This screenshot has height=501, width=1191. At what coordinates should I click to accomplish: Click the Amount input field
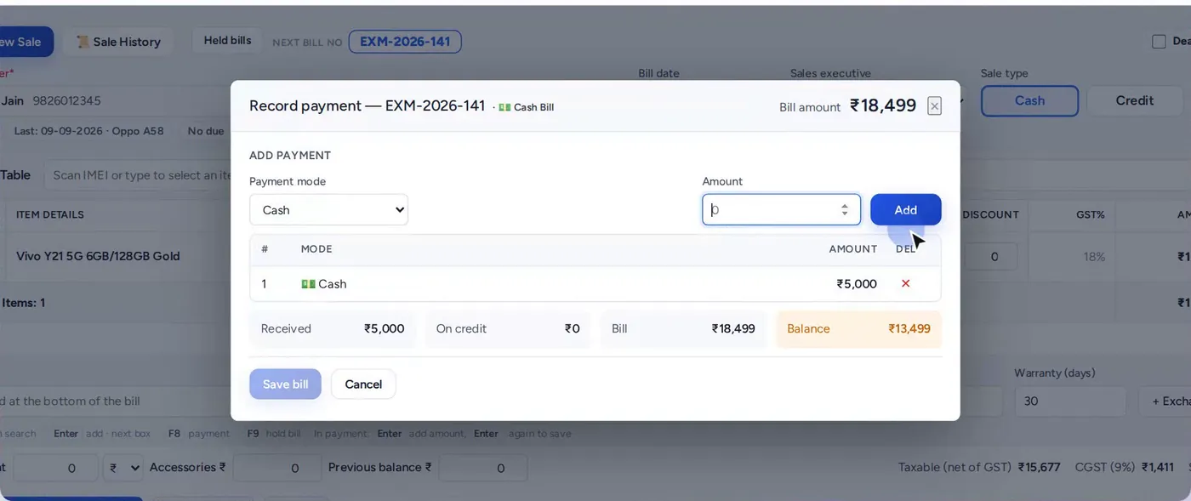tap(781, 210)
